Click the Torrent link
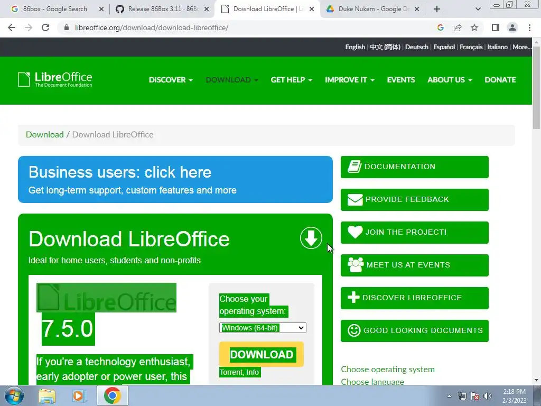The image size is (541, 406). tap(231, 372)
